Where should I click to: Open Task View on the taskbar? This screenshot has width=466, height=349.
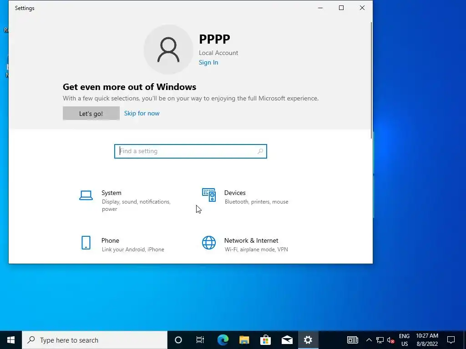tap(200, 340)
